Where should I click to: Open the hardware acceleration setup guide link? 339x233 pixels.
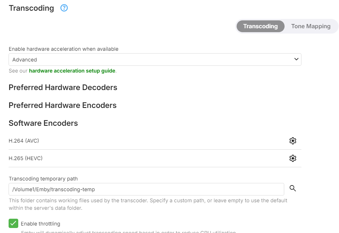[x=72, y=71]
